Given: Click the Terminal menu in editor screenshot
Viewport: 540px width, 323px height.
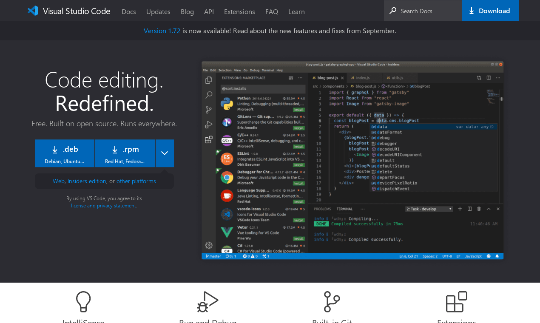Looking at the screenshot, I should point(268,70).
